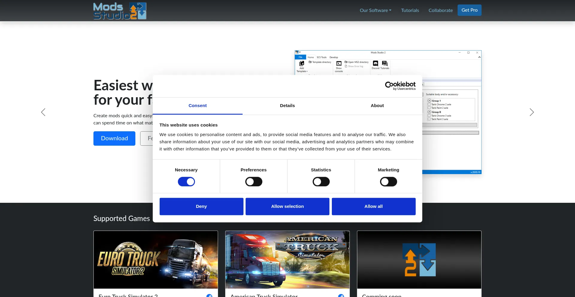Click the 'This website uses cookies' heading

click(188, 125)
